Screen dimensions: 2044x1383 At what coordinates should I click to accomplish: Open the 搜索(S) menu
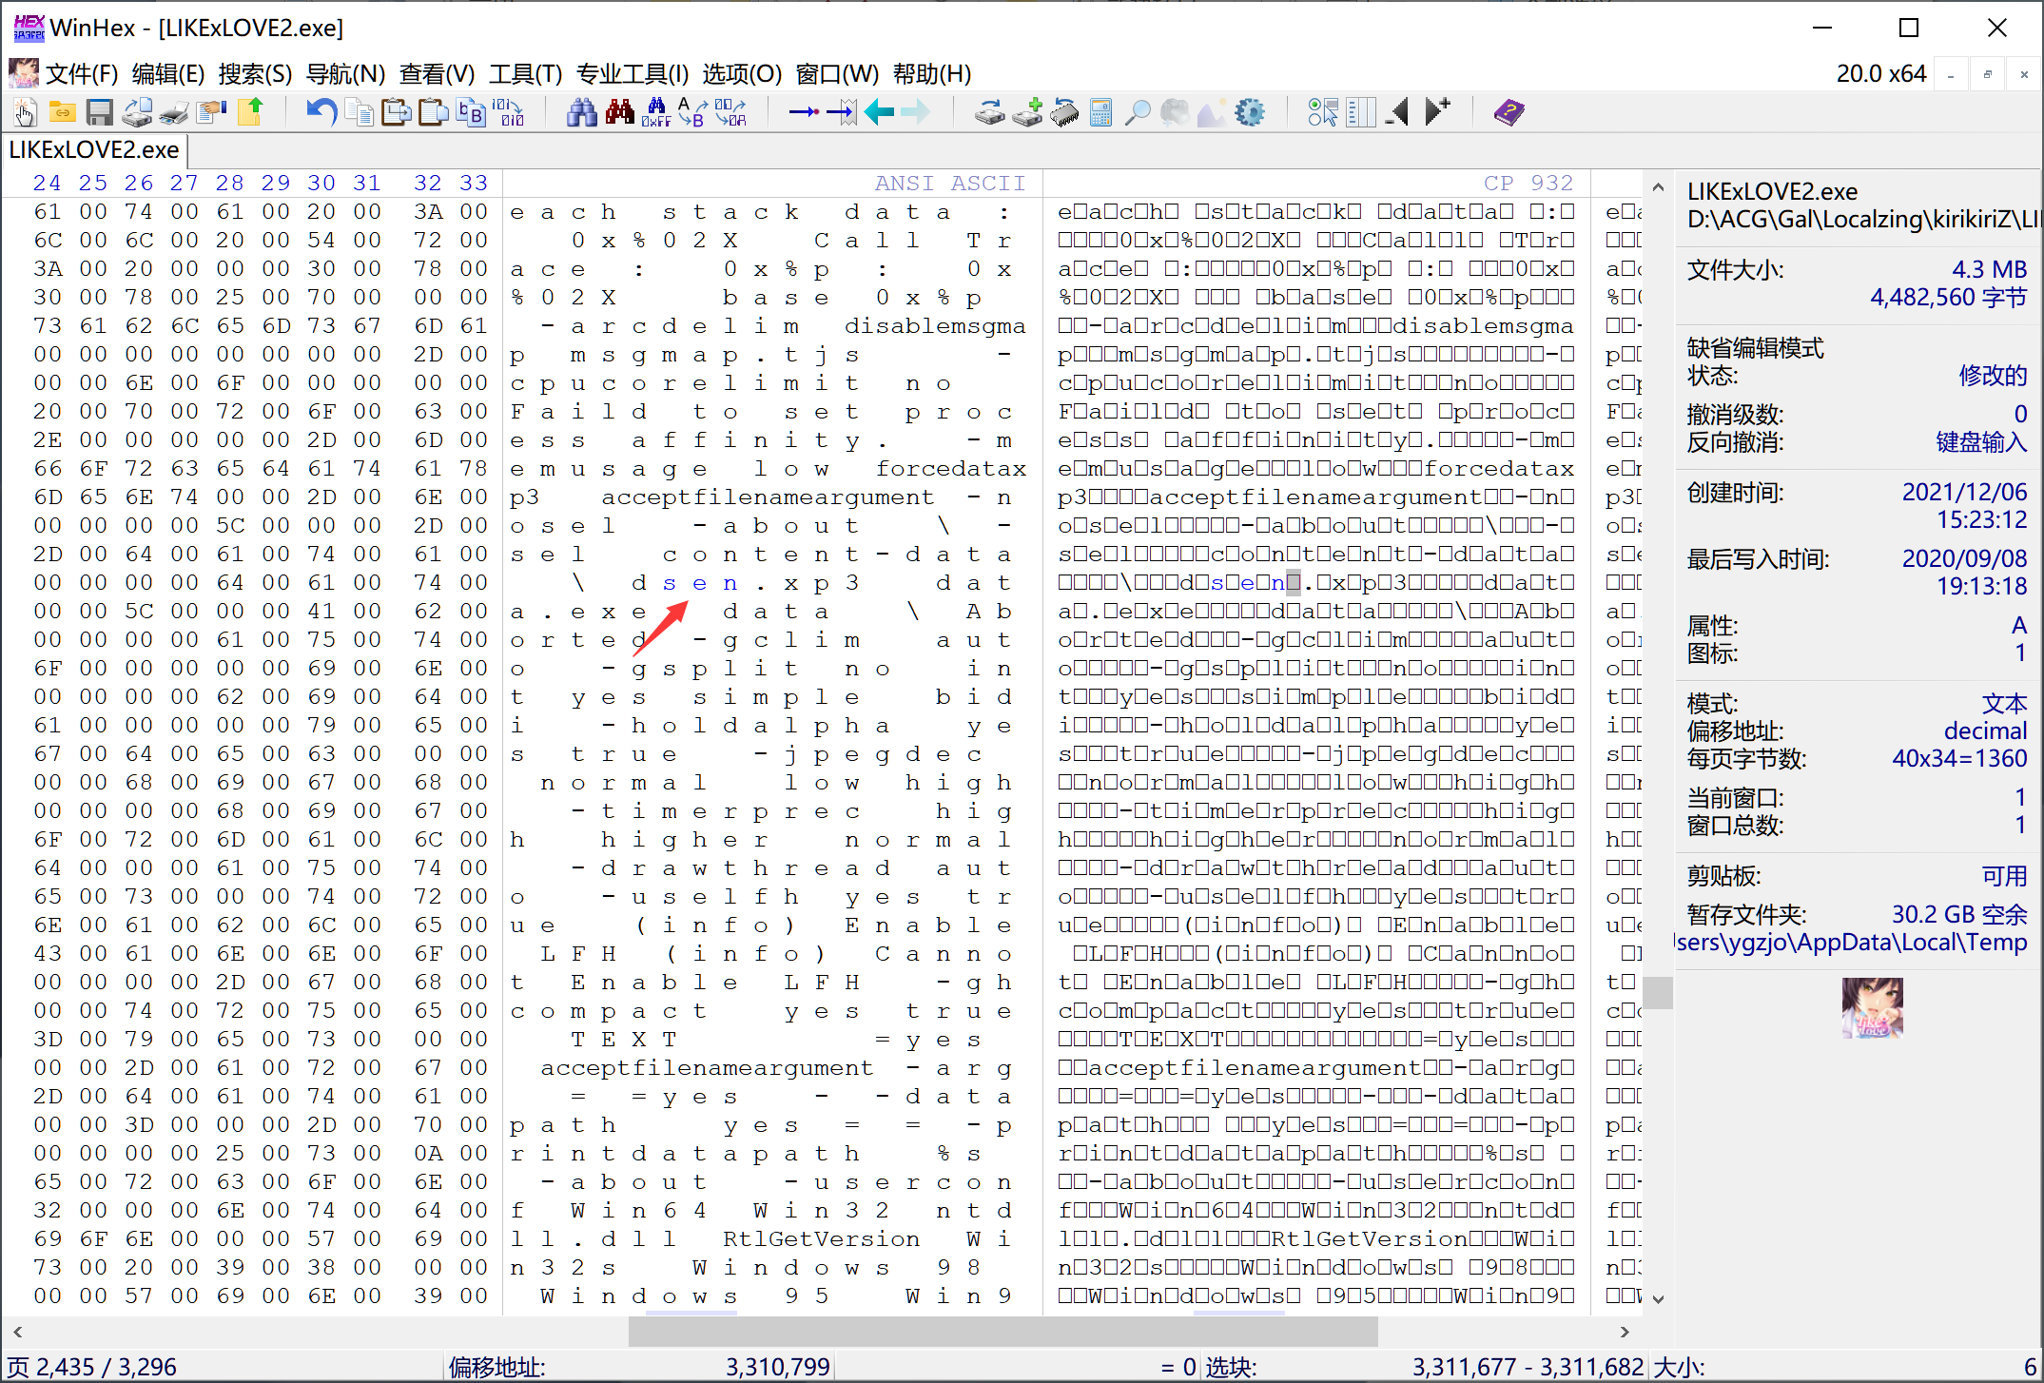tap(254, 74)
